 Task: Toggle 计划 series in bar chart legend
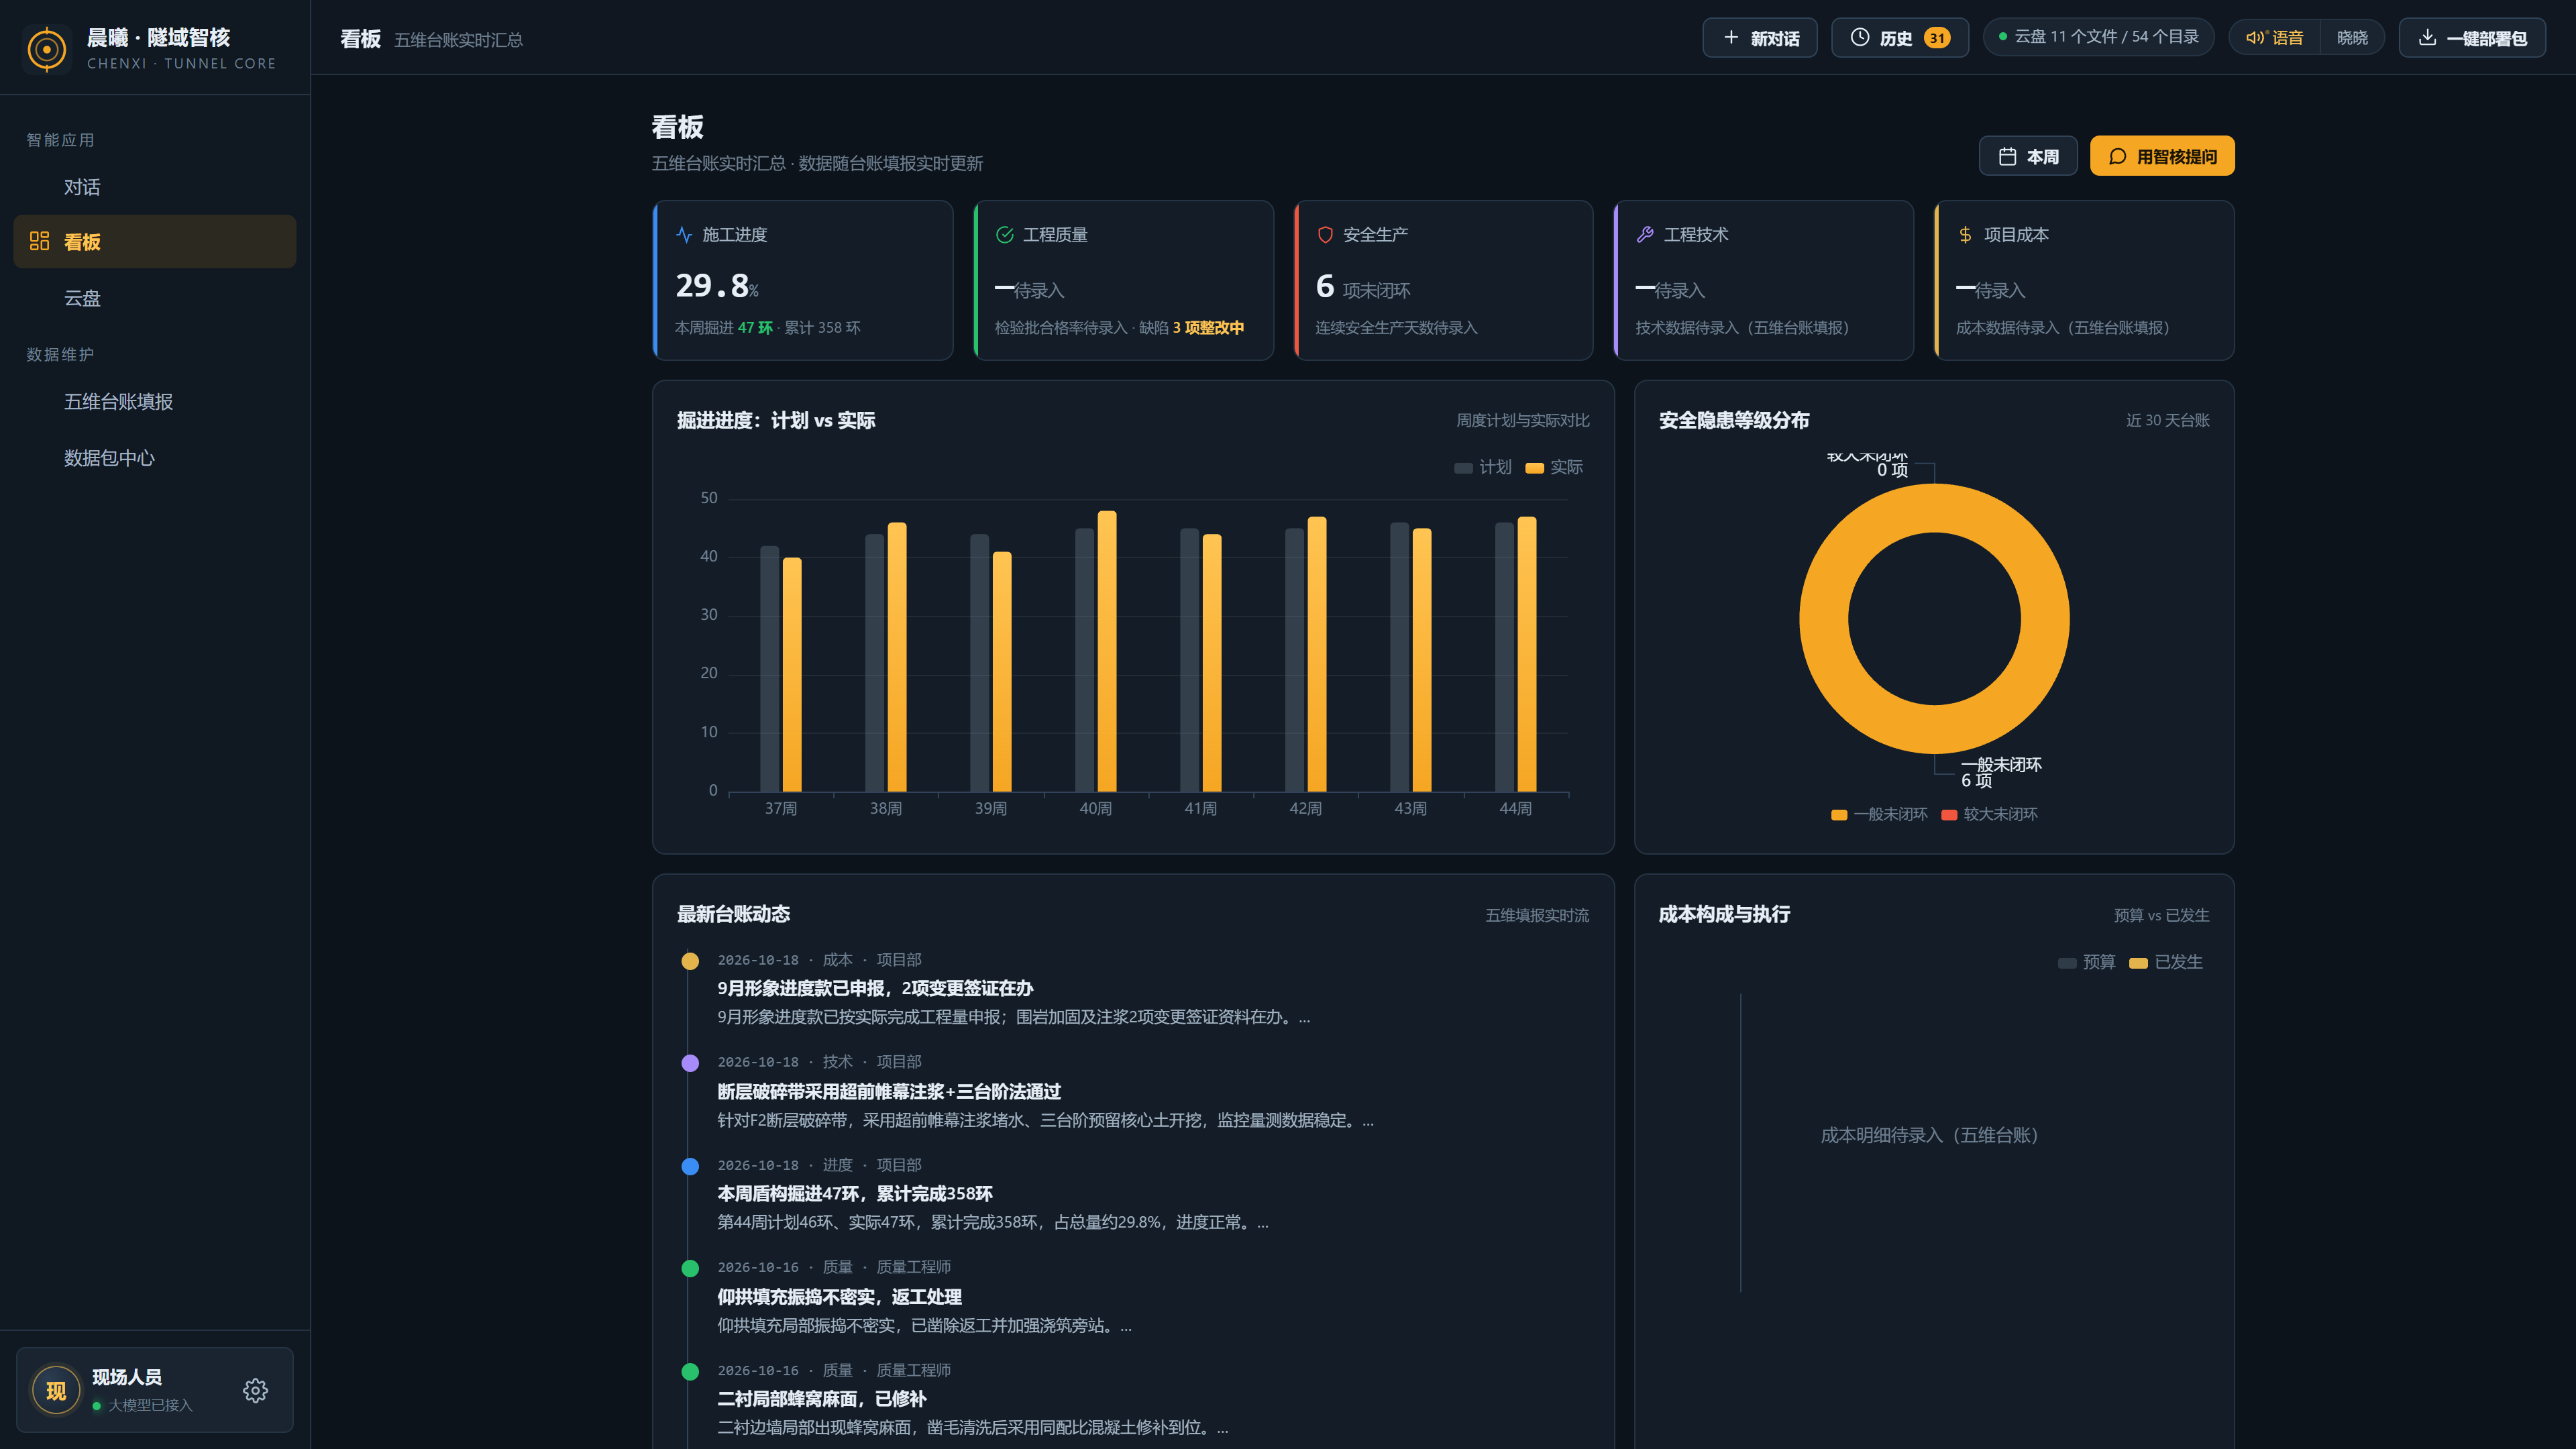tap(1483, 467)
